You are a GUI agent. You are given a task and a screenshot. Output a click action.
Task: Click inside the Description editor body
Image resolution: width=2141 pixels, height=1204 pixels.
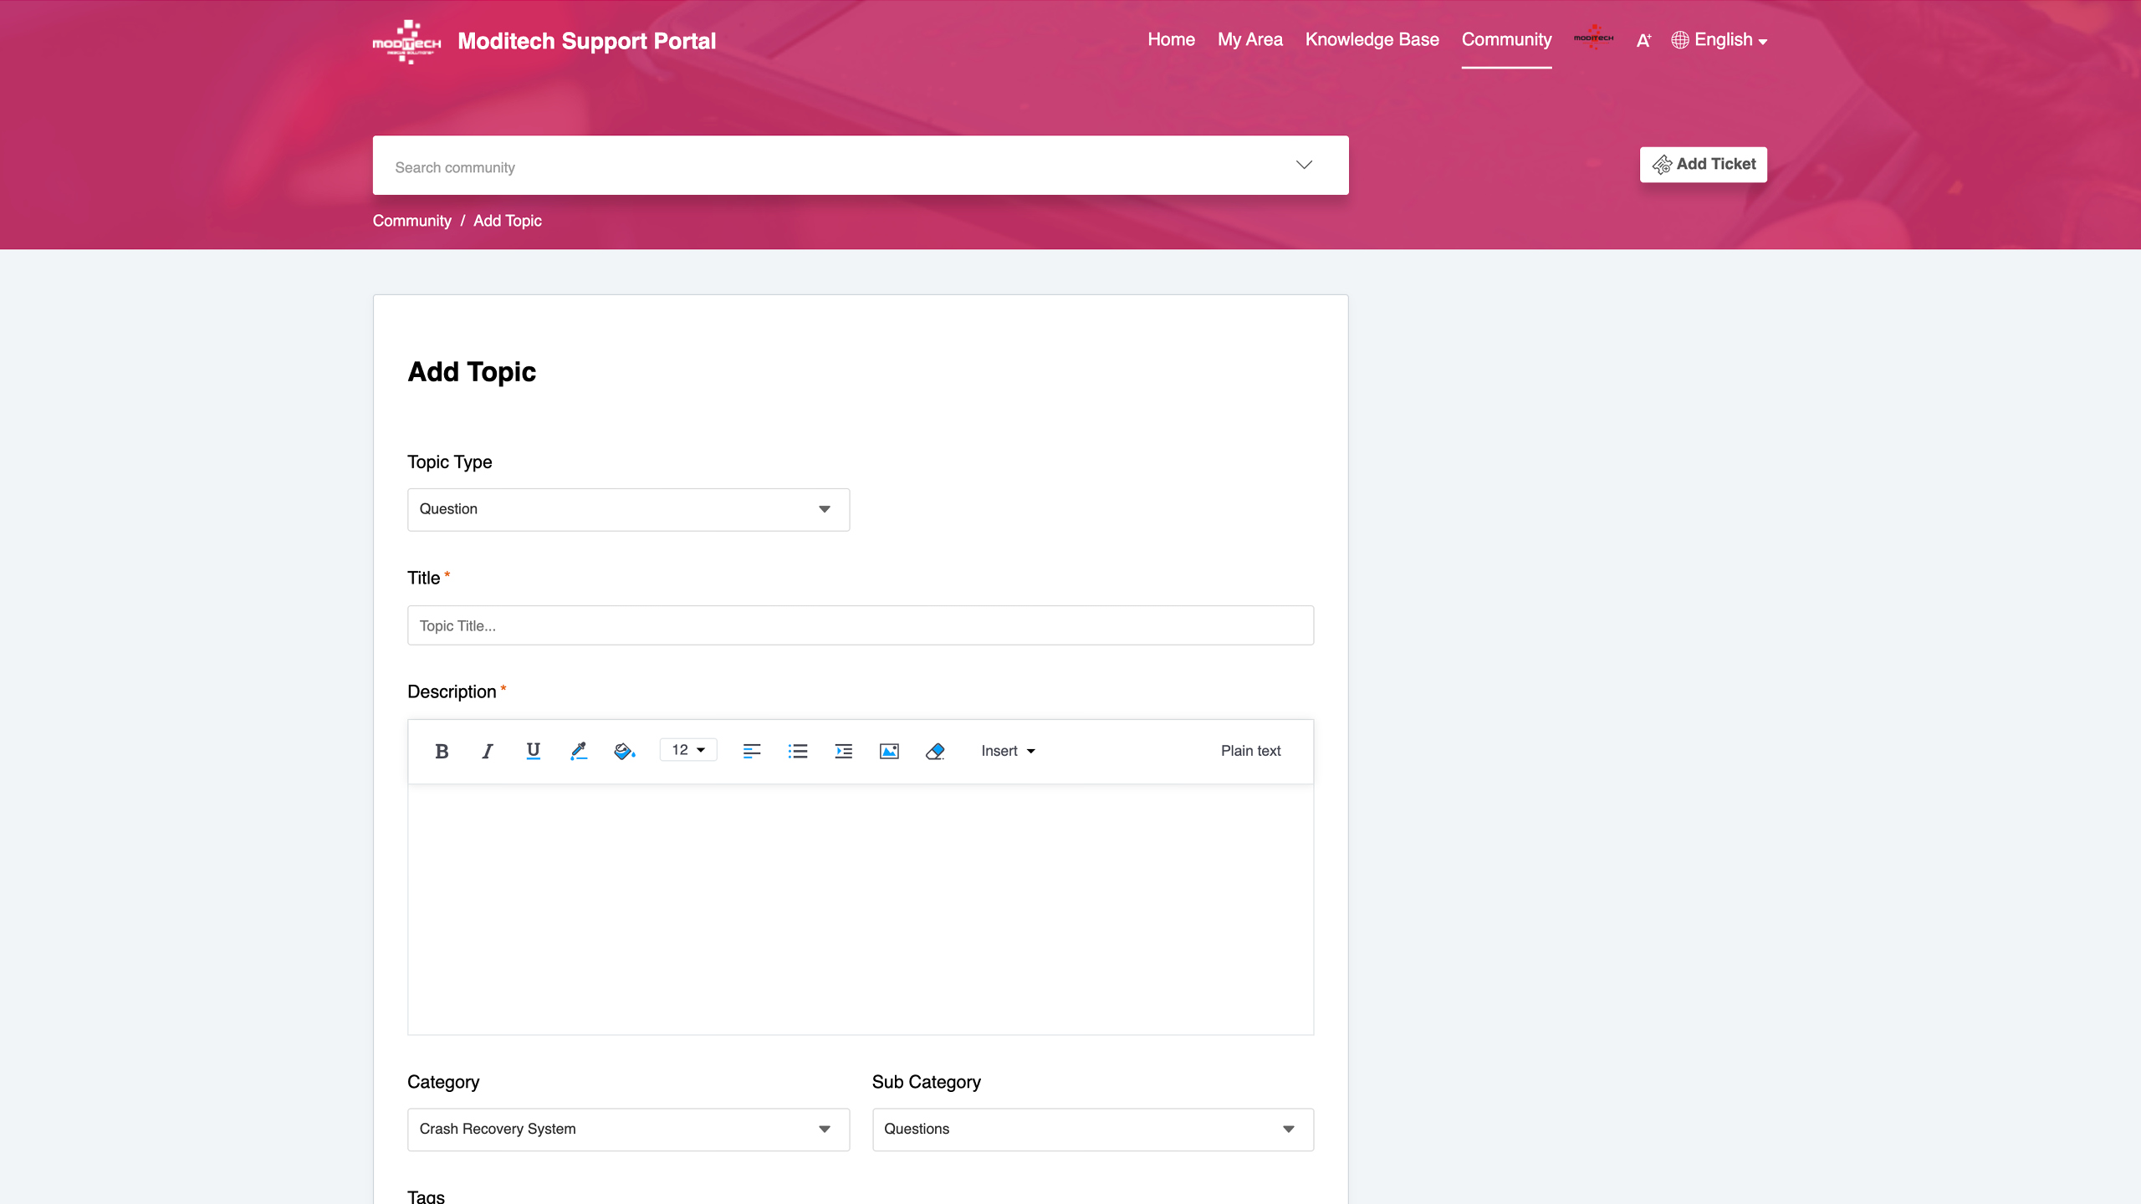pos(860,909)
